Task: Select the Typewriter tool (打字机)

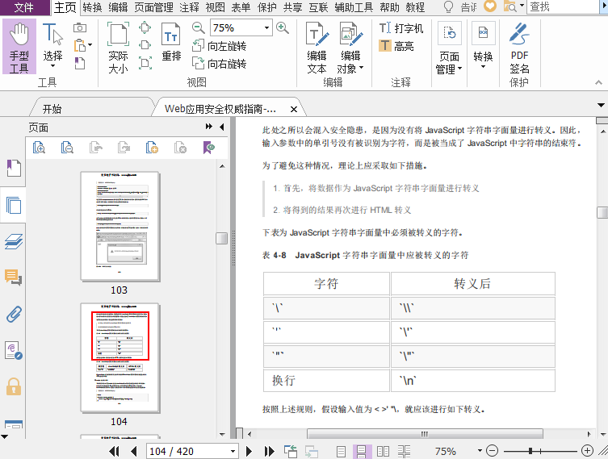Action: click(x=401, y=28)
